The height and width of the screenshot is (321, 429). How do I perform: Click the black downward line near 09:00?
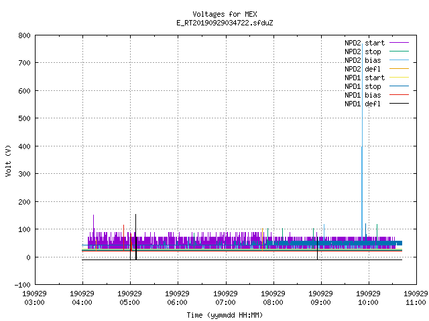317,249
